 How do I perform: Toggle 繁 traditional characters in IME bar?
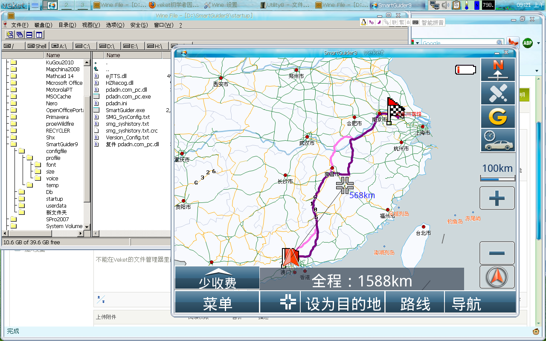[x=402, y=22]
